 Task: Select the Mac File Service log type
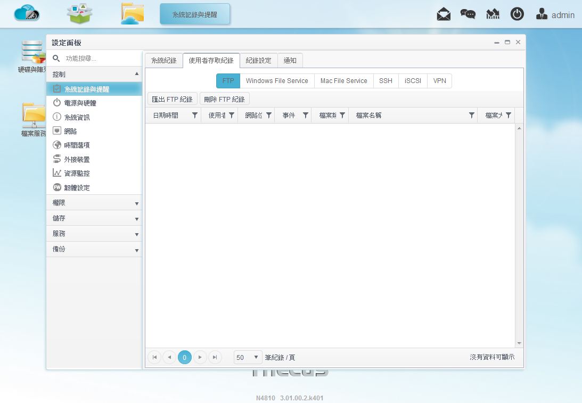coord(343,81)
